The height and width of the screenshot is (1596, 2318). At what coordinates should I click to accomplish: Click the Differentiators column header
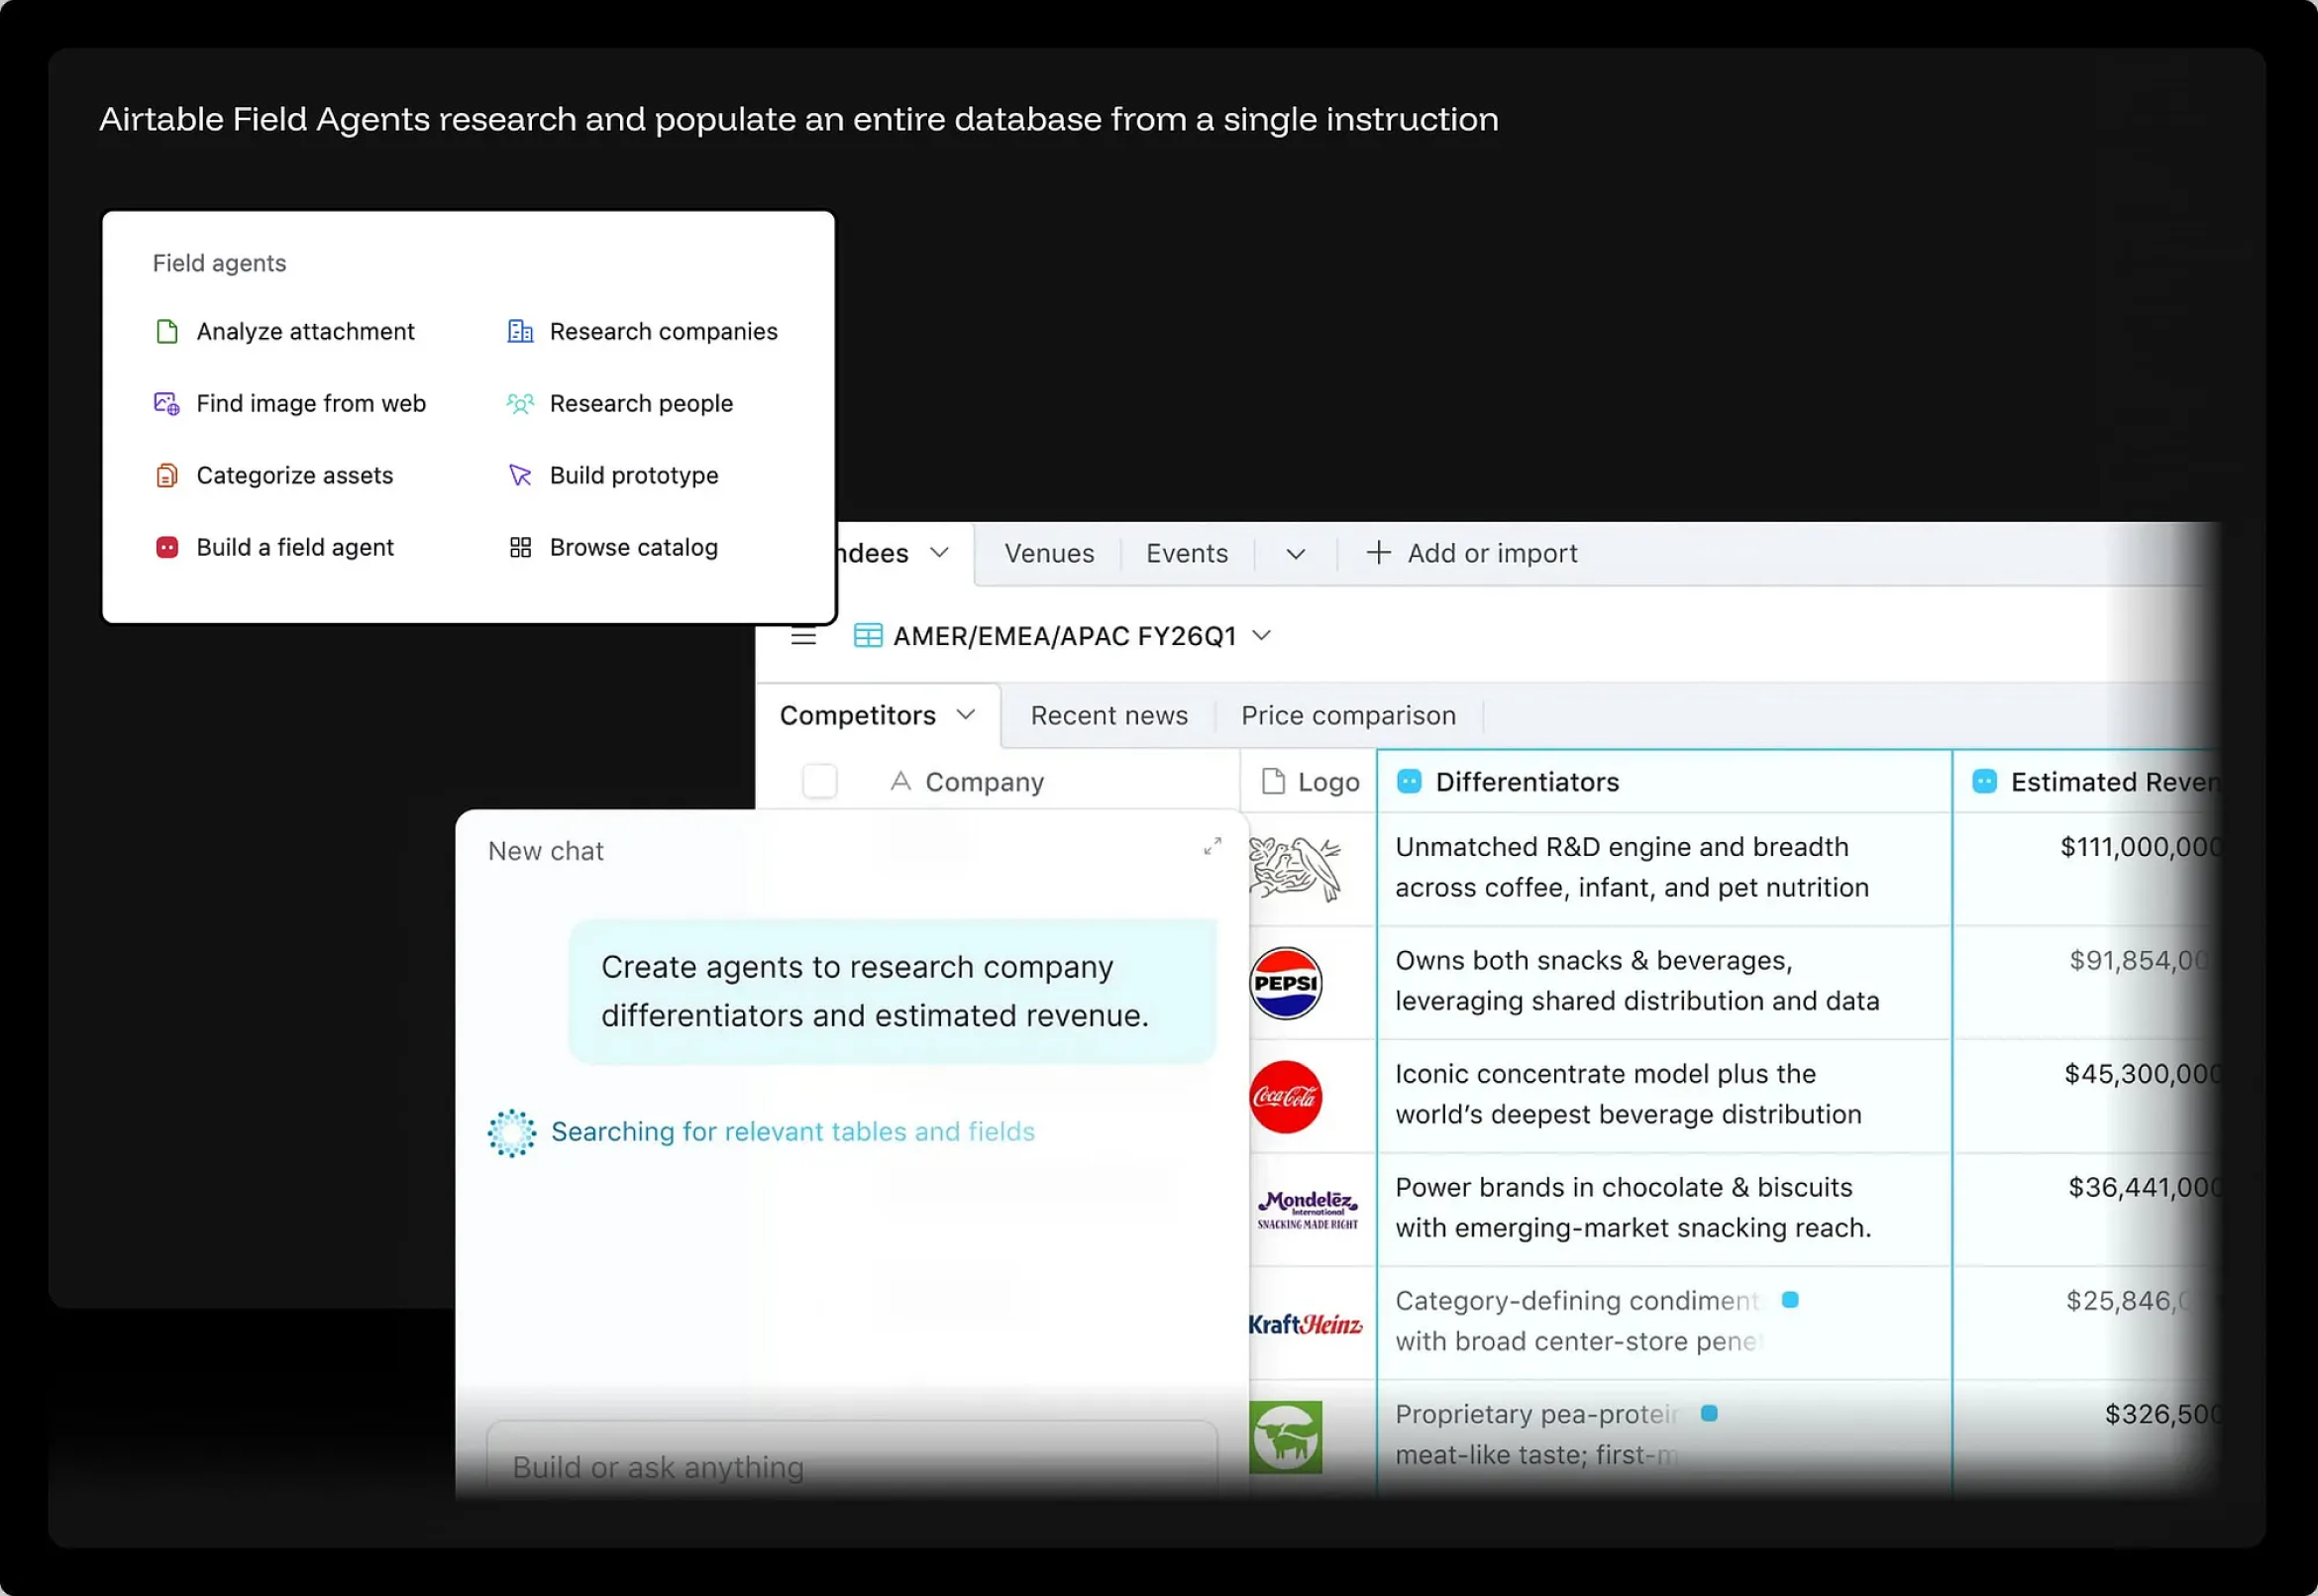[x=1664, y=781]
